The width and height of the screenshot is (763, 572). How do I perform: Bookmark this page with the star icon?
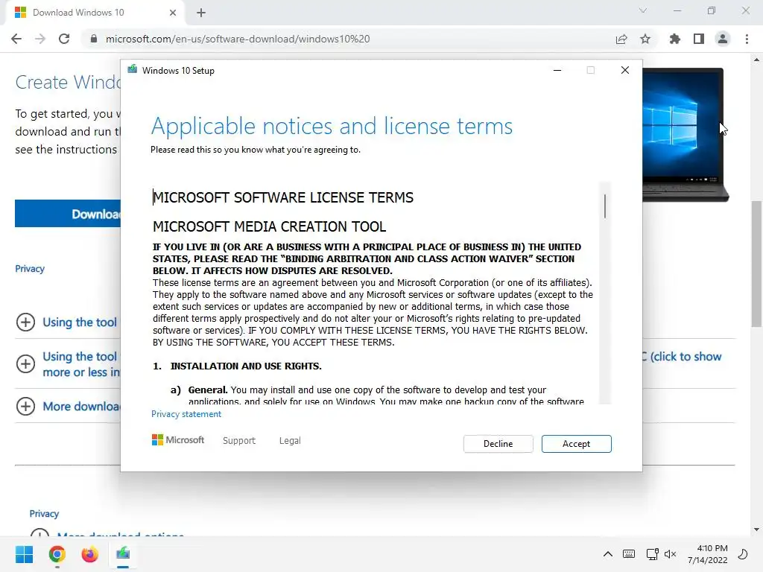(645, 39)
